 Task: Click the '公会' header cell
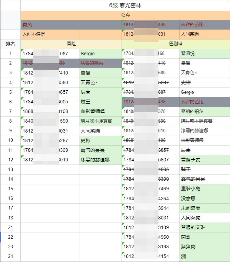point(125,15)
